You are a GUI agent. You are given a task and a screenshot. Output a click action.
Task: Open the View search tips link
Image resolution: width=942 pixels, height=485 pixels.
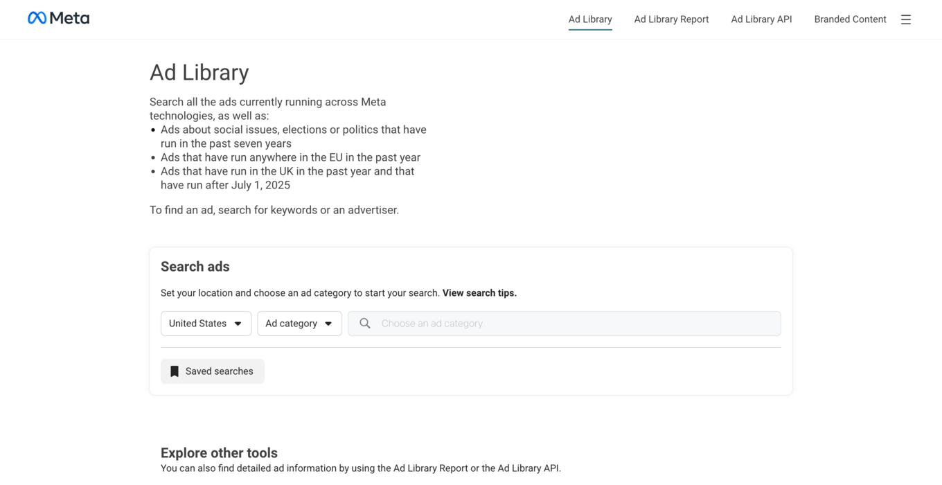pos(479,293)
